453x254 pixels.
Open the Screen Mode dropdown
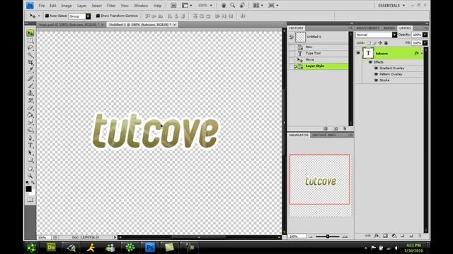coord(273,6)
